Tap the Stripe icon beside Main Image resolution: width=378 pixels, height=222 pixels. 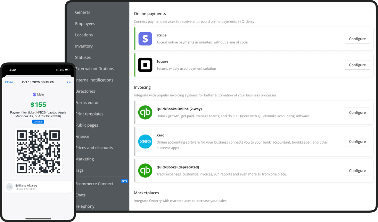34,94
